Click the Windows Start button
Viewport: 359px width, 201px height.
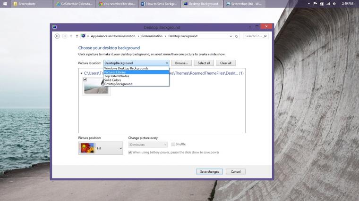(x=5, y=4)
